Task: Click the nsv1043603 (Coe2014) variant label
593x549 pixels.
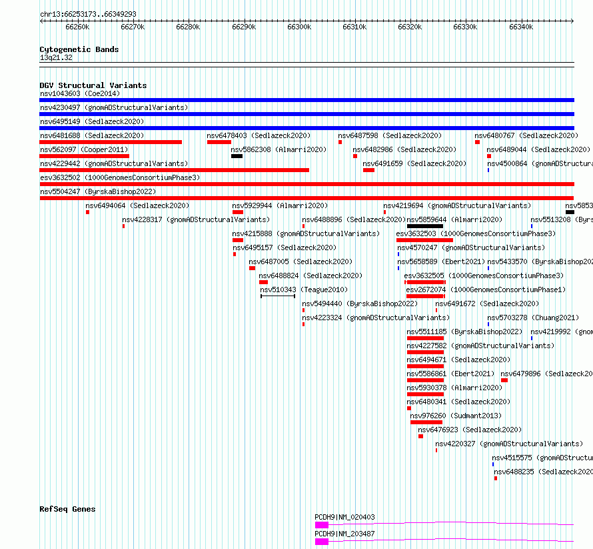Action: (x=80, y=93)
